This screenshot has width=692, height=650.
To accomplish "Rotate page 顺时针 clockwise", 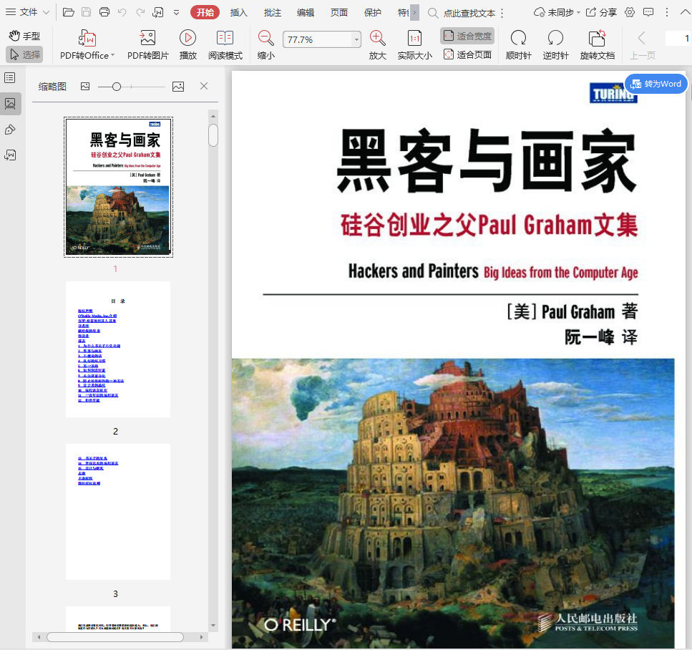I will point(519,44).
